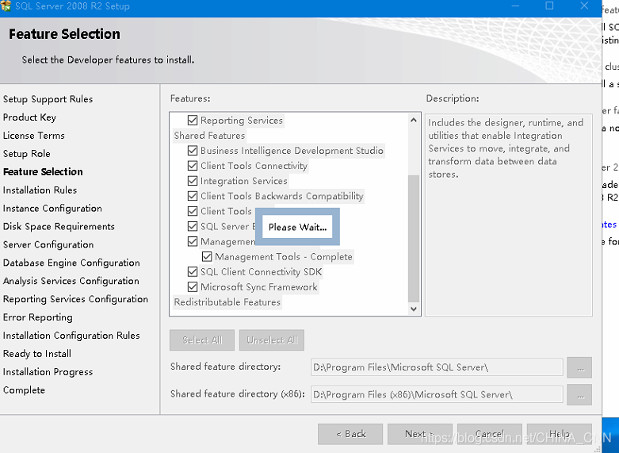Viewport: 619px width, 453px height.
Task: Select Installation Rules step
Action: coord(40,190)
